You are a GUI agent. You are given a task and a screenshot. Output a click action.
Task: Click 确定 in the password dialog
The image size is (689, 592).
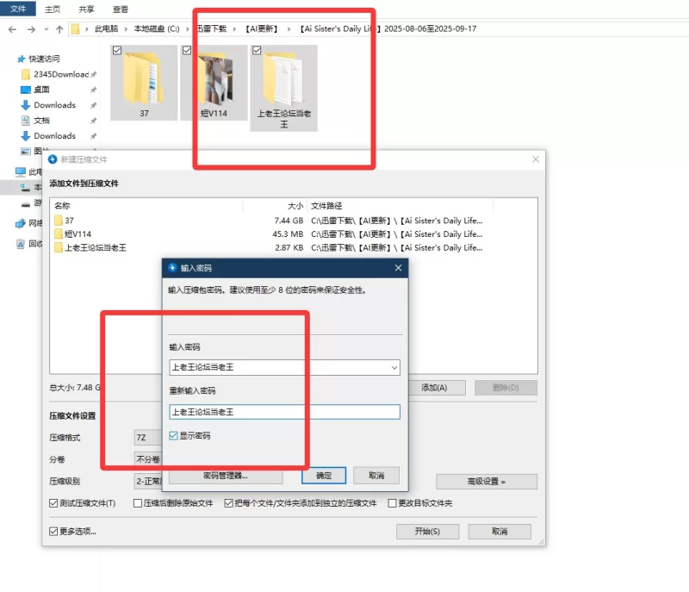tap(324, 476)
